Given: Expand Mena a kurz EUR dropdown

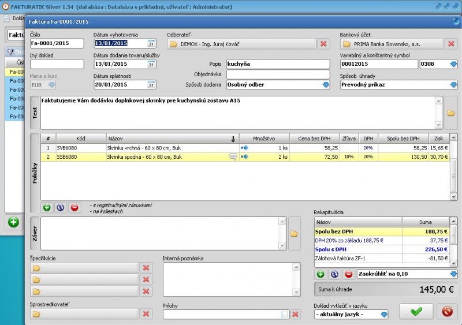Looking at the screenshot, I should click(x=51, y=85).
